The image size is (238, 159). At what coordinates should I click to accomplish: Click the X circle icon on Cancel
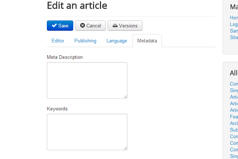(82, 26)
